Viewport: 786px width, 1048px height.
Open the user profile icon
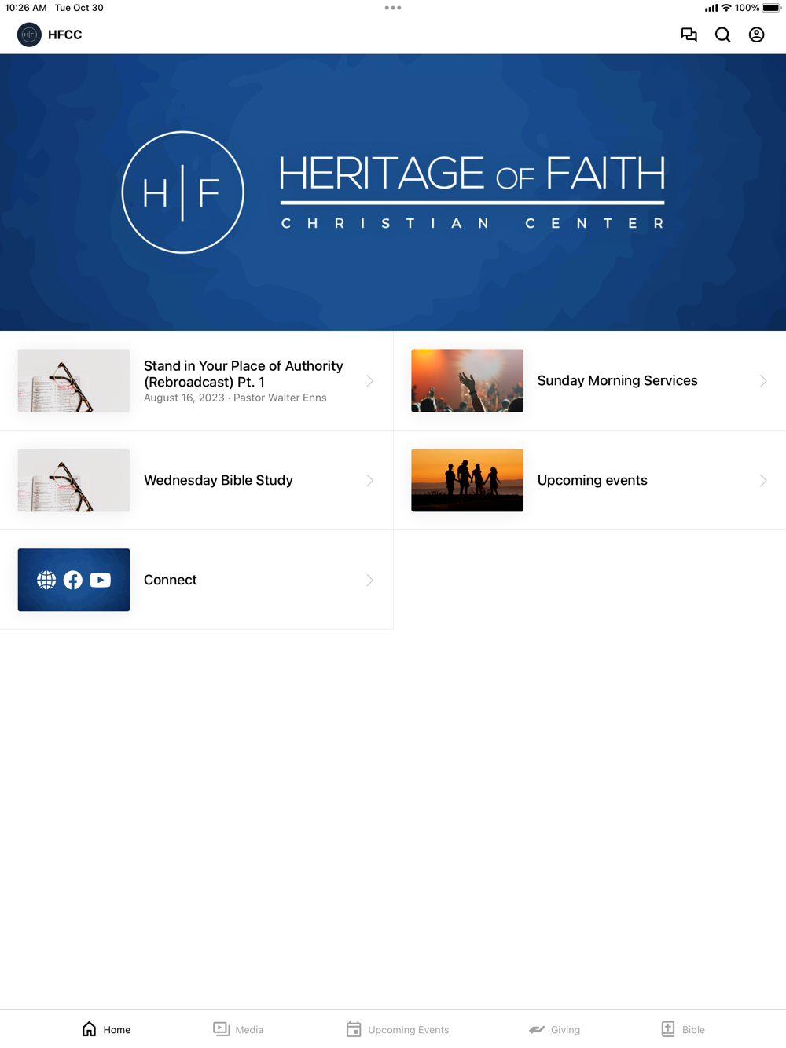[757, 35]
